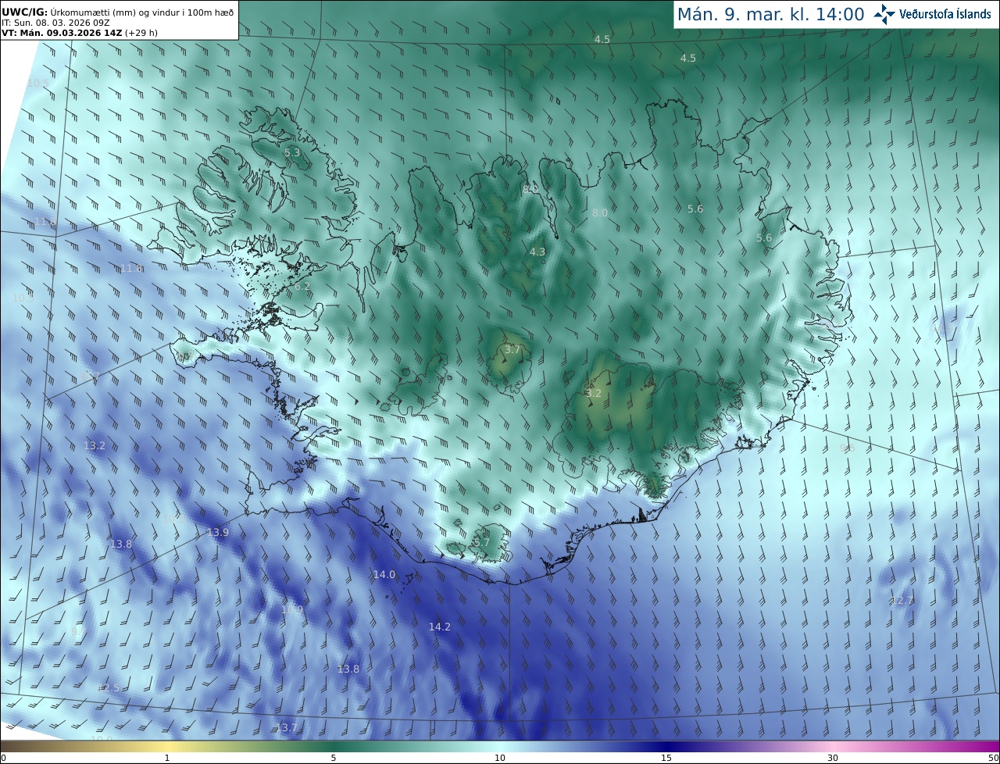
Task: Click the pink colorbar segment at 30
Action: [833, 746]
